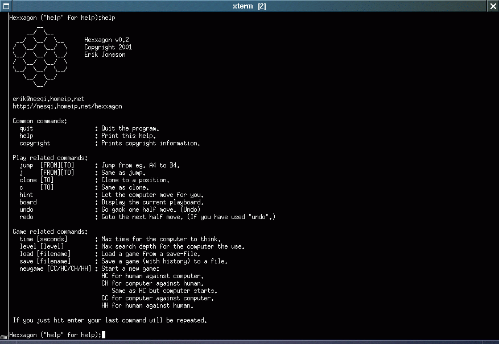
Task: Click the "jump [FROM][TO]" command
Action: point(47,165)
